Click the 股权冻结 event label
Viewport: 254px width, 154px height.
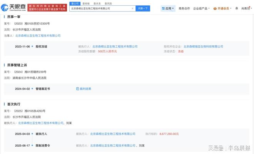41,46
